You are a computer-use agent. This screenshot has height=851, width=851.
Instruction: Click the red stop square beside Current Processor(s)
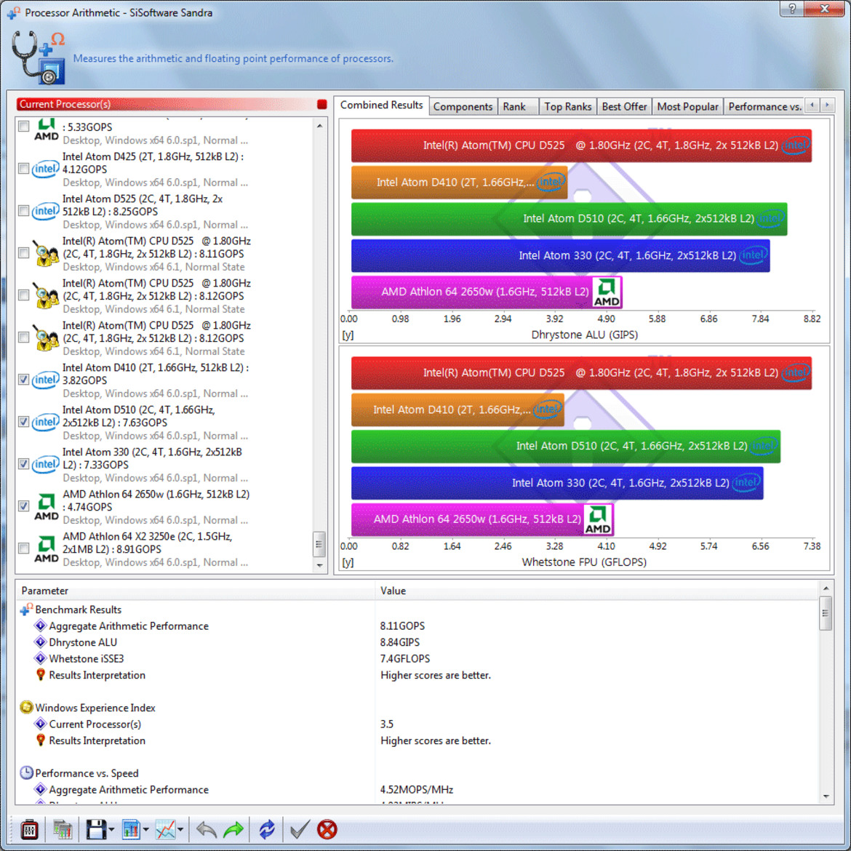(321, 104)
